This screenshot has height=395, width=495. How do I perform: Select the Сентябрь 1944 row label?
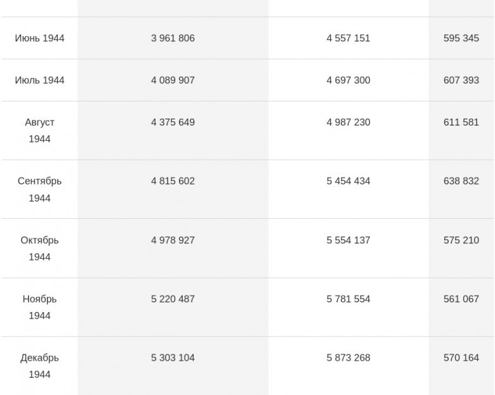pyautogui.click(x=39, y=190)
